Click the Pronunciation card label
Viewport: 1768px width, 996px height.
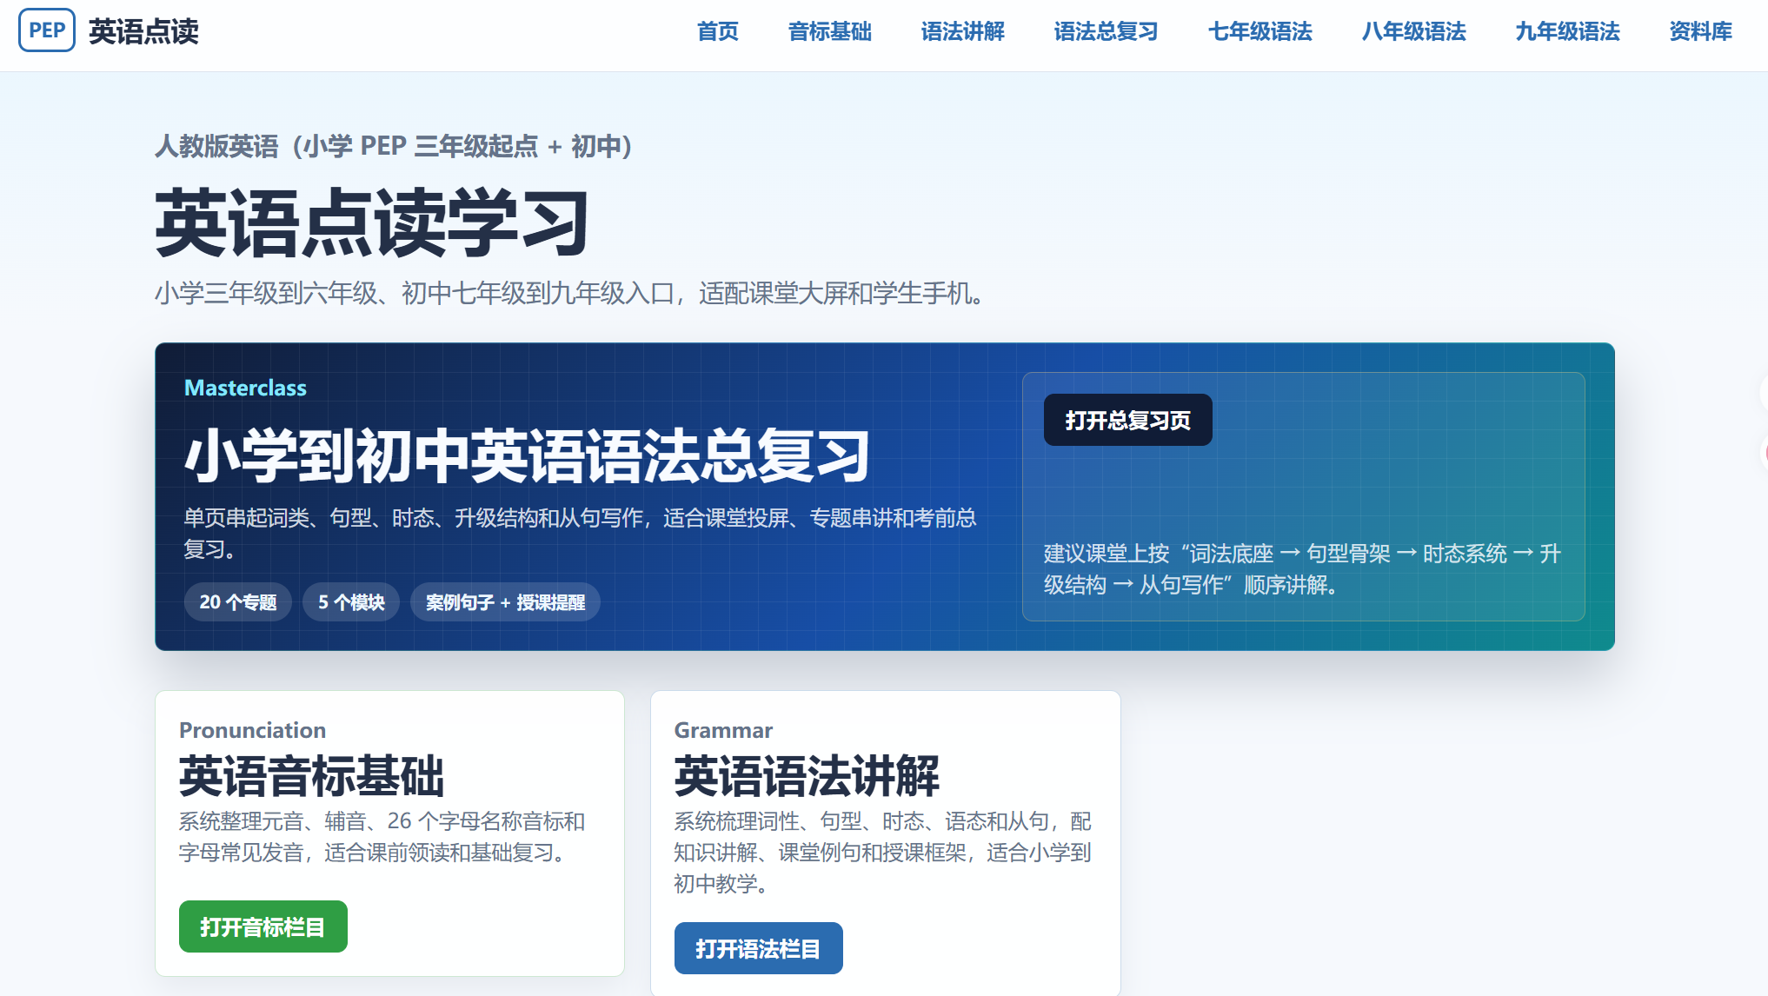pyautogui.click(x=252, y=730)
